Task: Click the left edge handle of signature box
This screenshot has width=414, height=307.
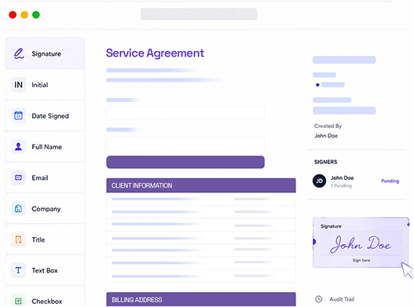Action: (x=314, y=242)
